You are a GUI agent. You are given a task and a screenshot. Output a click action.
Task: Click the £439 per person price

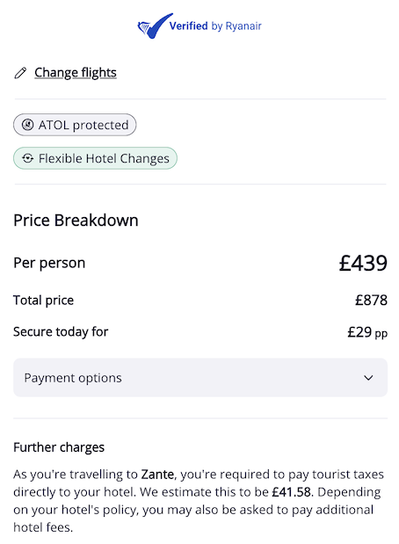363,263
